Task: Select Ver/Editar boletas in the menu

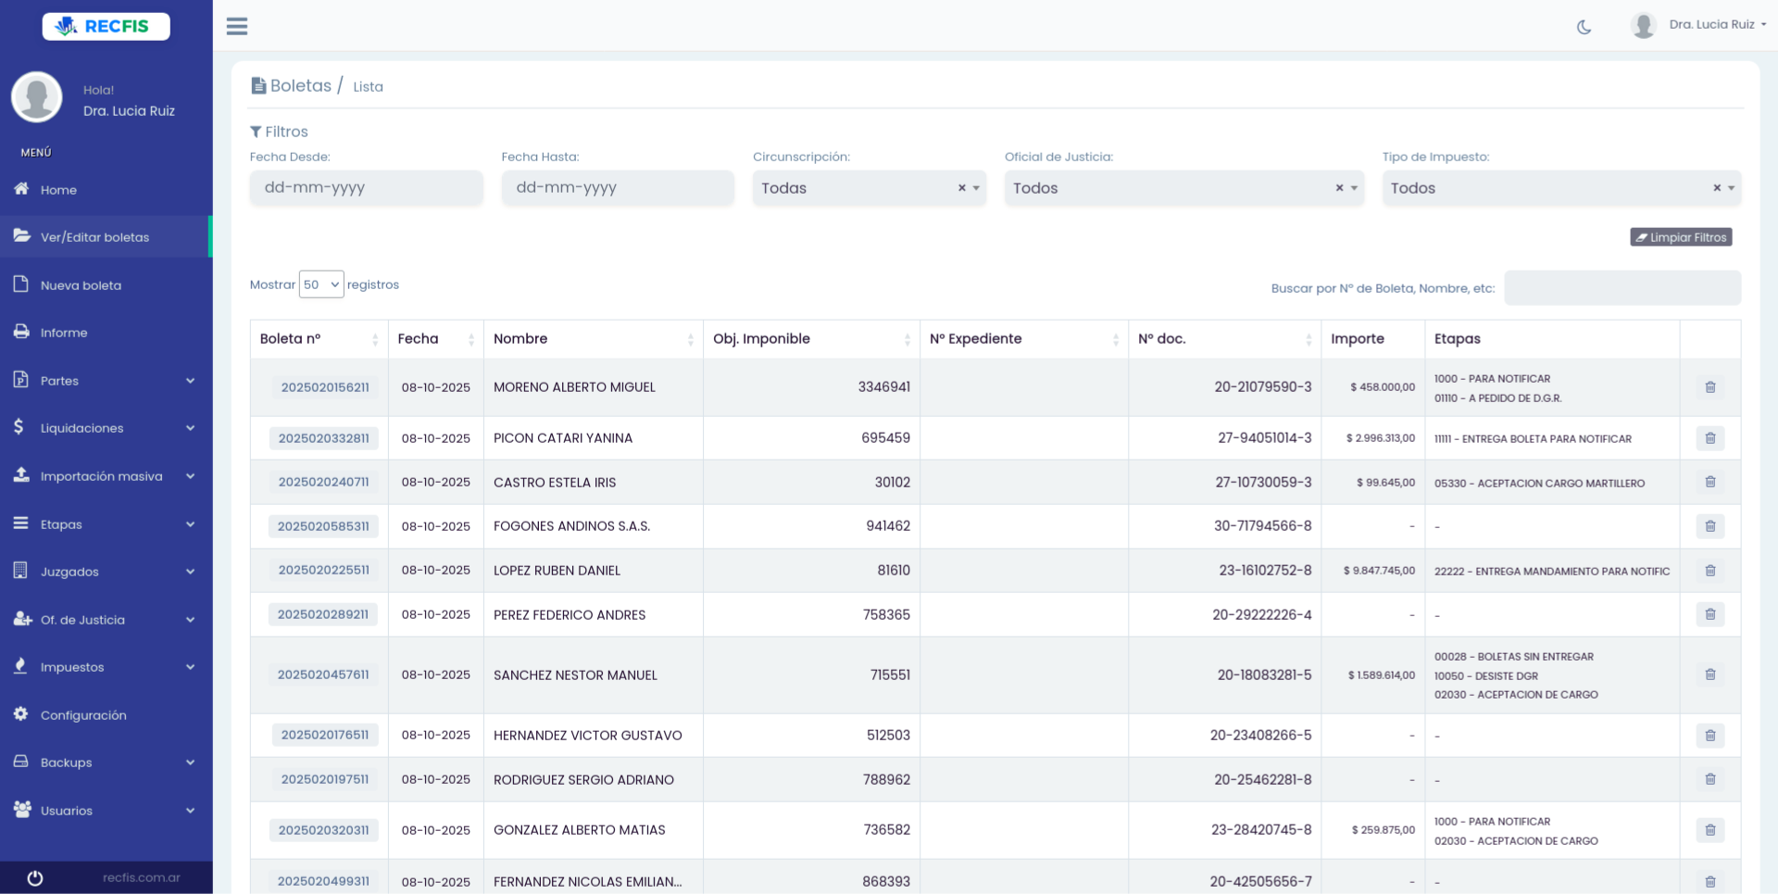Action: pos(94,236)
